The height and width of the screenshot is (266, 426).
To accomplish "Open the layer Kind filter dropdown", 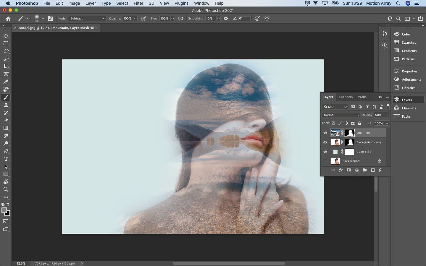I will [x=335, y=107].
